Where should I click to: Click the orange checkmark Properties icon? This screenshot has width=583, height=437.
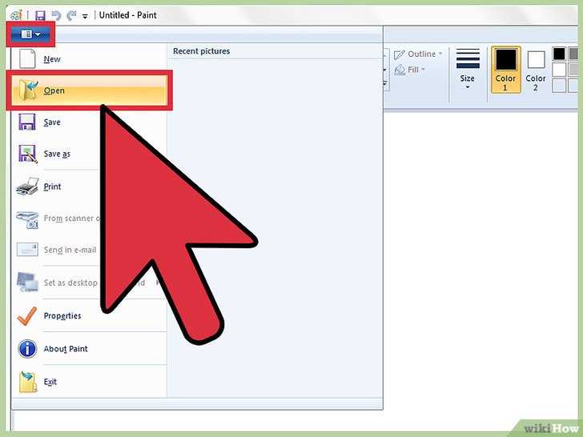tap(27, 316)
